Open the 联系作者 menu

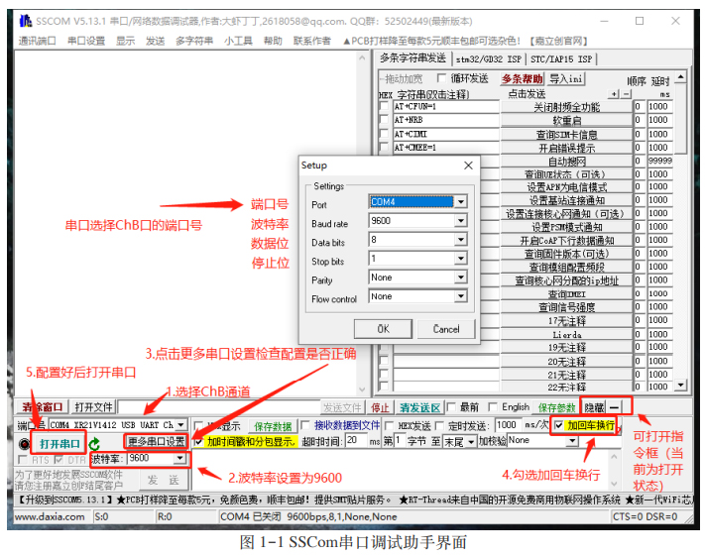point(312,41)
